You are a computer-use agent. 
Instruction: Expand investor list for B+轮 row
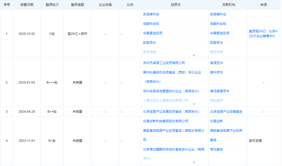[194, 162]
